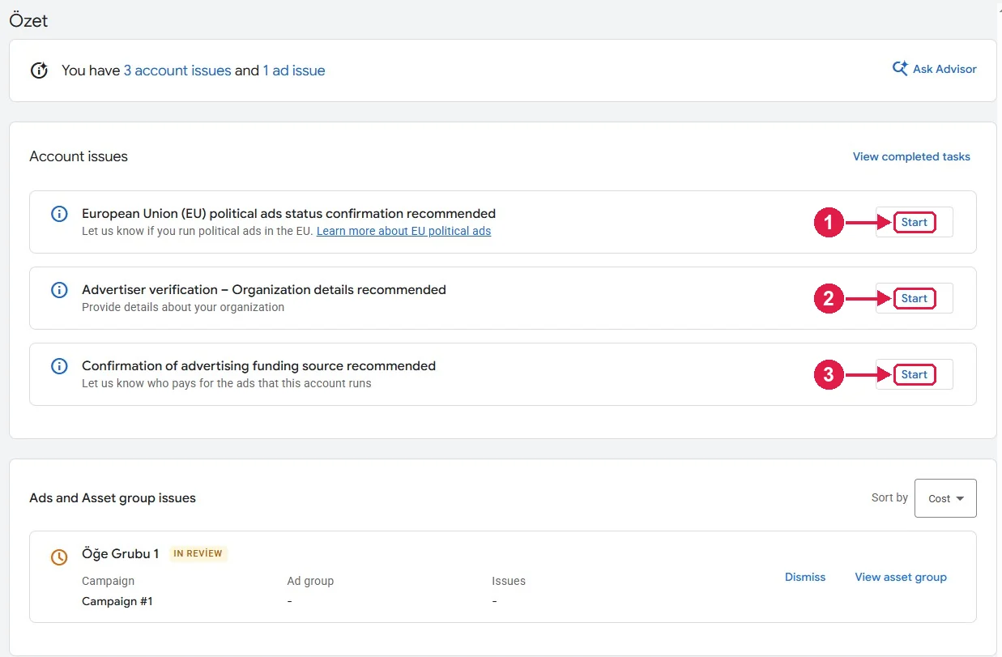Click the funding source confirmation issue title

(258, 366)
